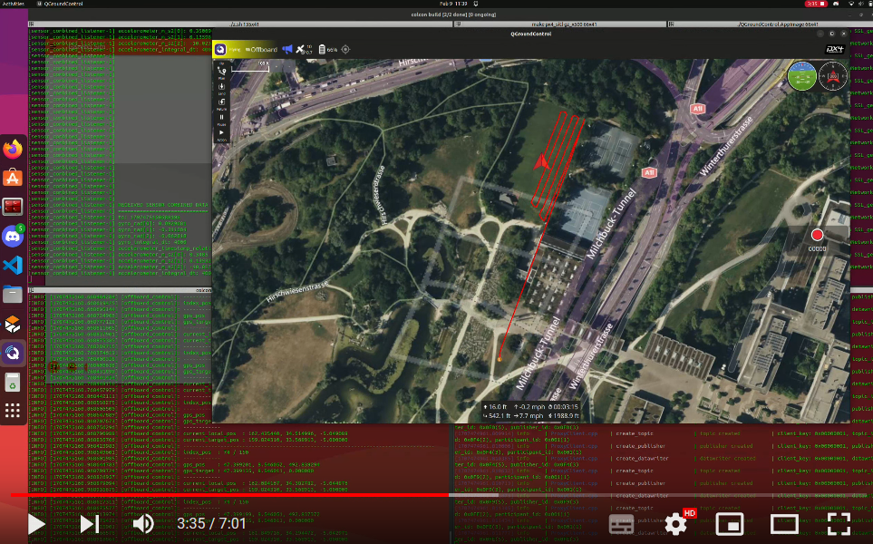Enable miniplayer mode
The width and height of the screenshot is (873, 544).
[730, 525]
